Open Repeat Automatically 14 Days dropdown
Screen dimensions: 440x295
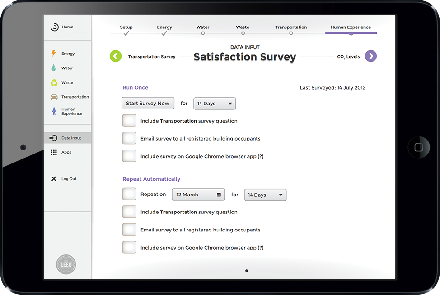[265, 195]
